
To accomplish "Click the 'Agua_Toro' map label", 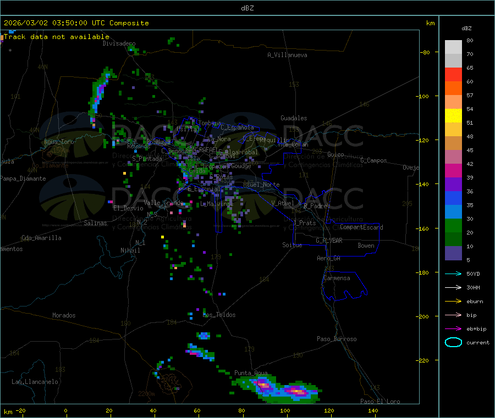I will (59, 142).
